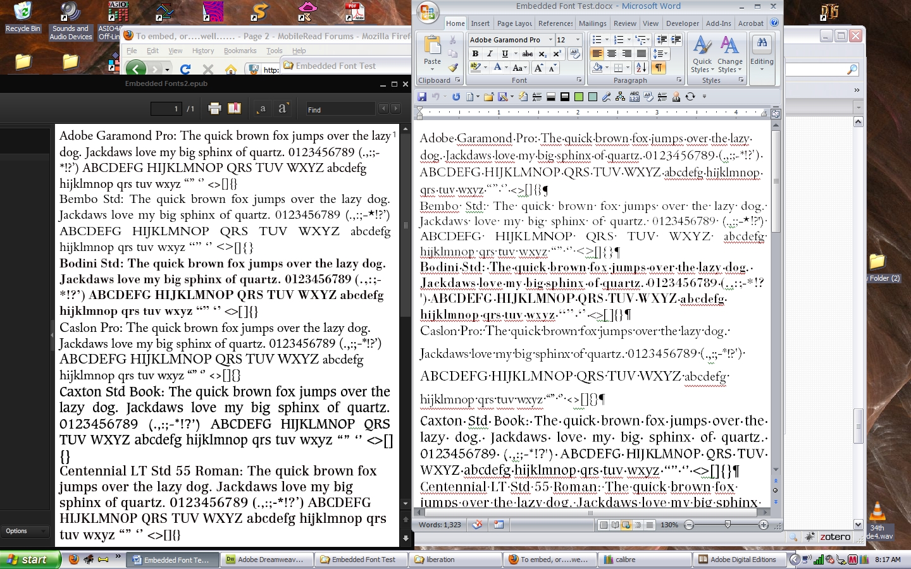Open the Bookmarks menu in Firefox
Image resolution: width=911 pixels, height=569 pixels.
coord(240,51)
